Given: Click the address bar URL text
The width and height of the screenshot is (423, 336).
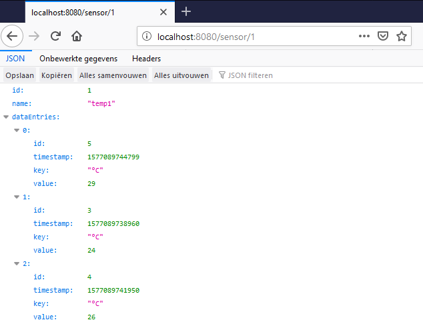Looking at the screenshot, I should (x=206, y=37).
